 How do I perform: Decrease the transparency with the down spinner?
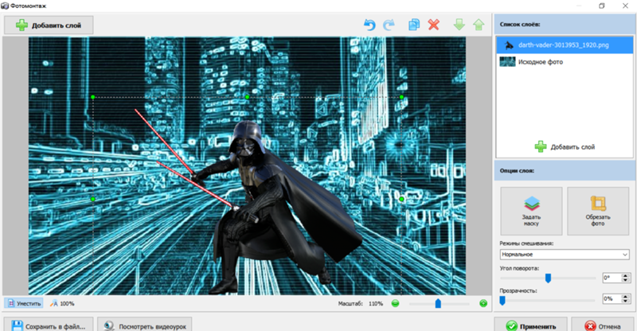point(626,302)
